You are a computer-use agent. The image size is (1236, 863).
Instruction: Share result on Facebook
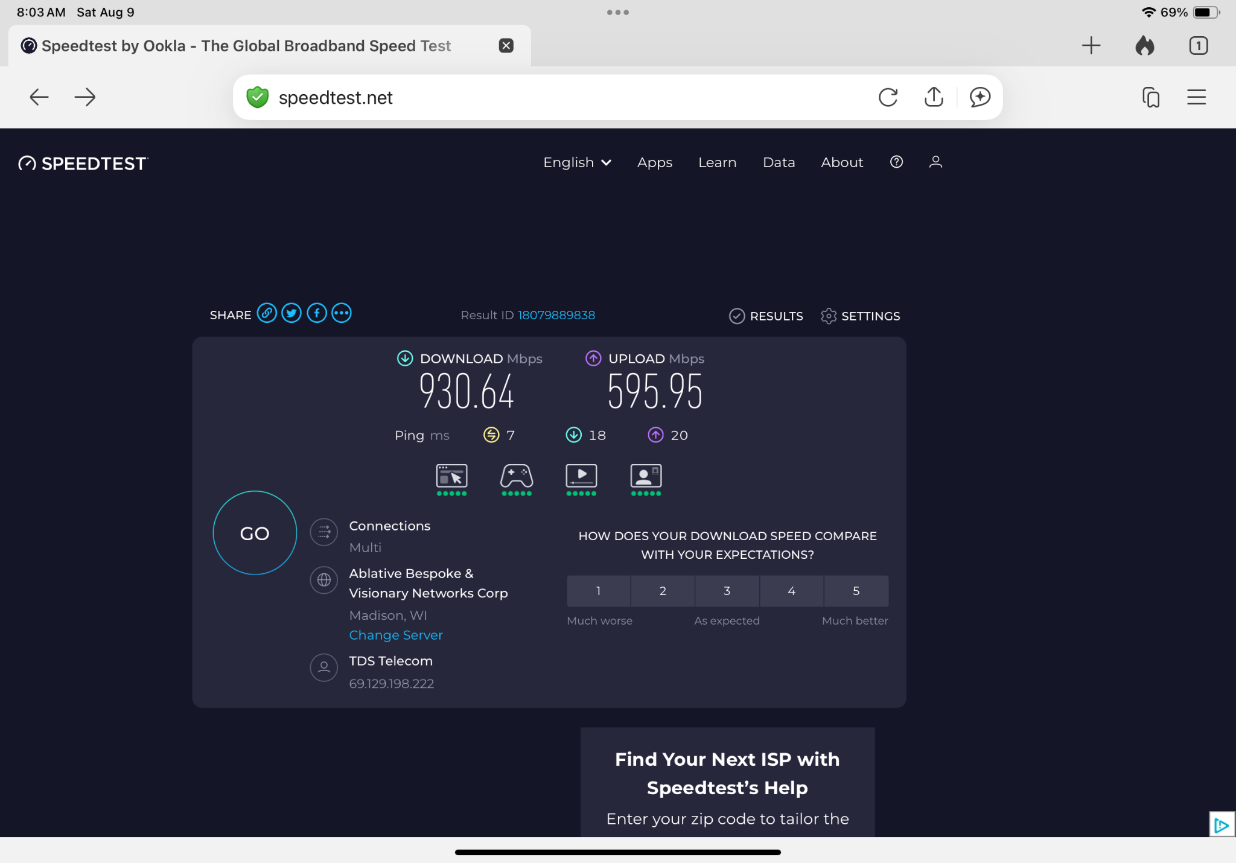click(x=317, y=313)
